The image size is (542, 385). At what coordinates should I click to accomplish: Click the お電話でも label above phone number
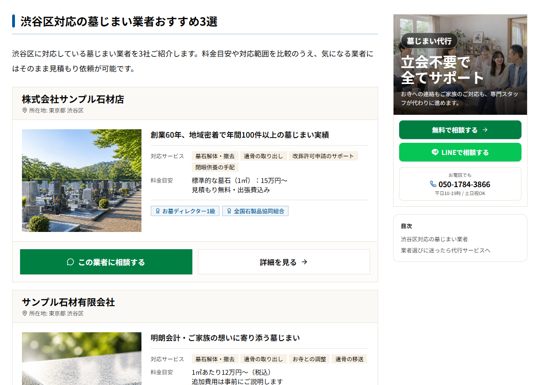[460, 175]
